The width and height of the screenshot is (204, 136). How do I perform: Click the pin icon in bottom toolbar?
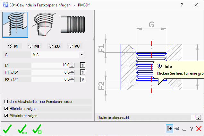177,129
